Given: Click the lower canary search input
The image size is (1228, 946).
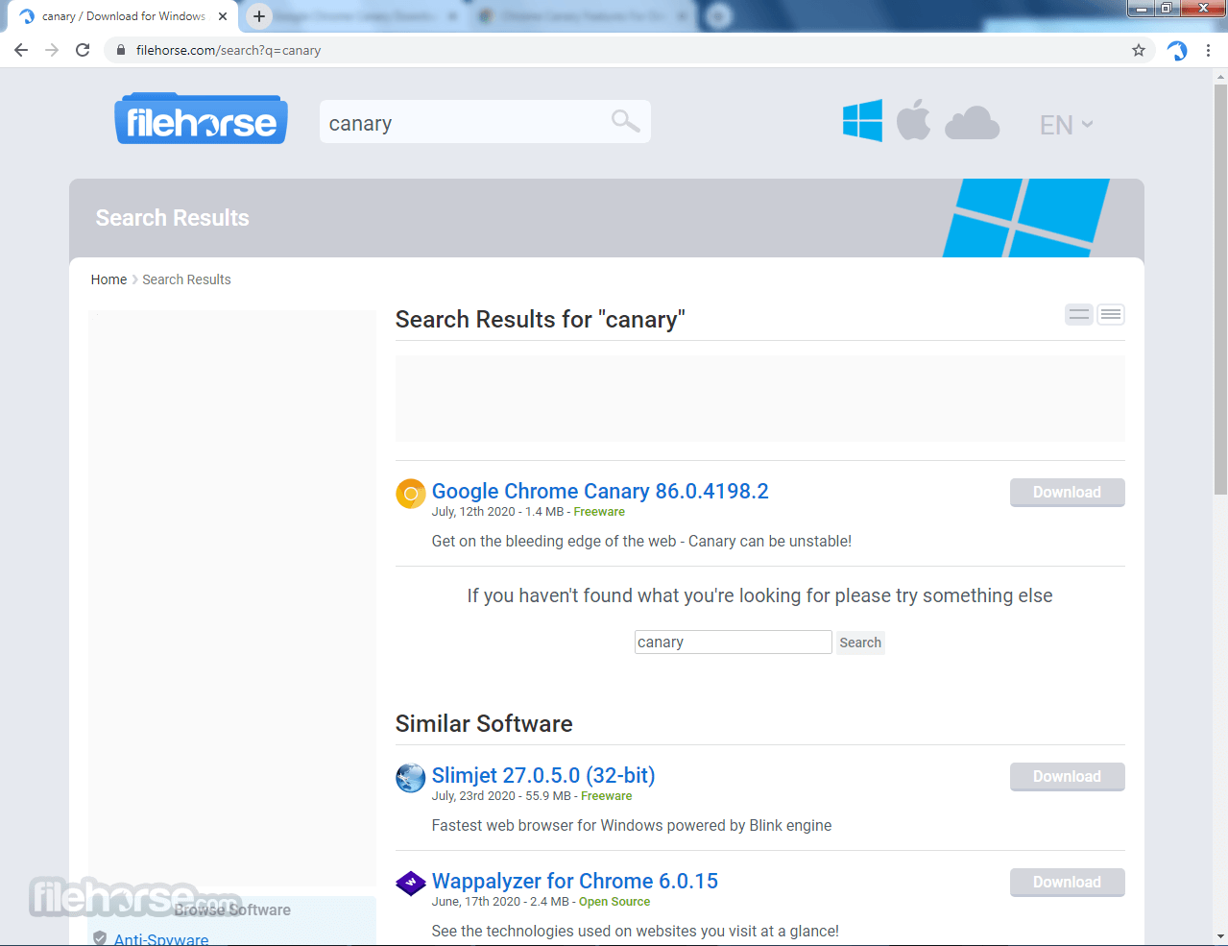Looking at the screenshot, I should (x=733, y=642).
